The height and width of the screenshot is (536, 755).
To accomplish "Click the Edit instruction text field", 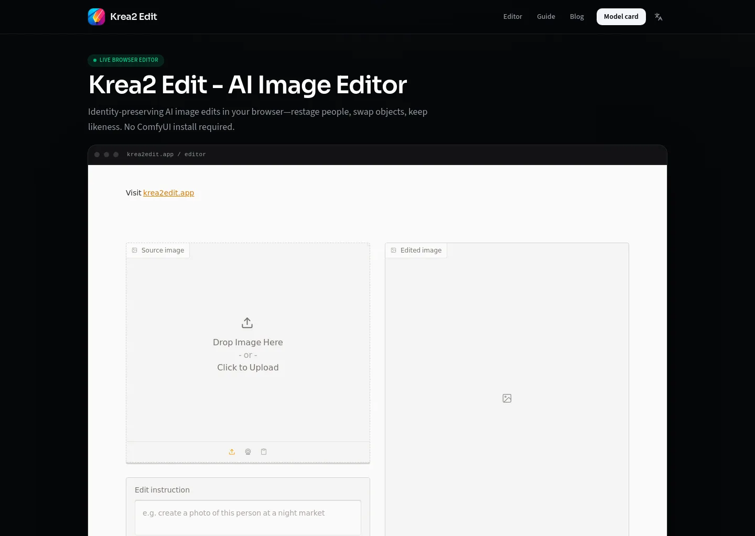I will [248, 518].
